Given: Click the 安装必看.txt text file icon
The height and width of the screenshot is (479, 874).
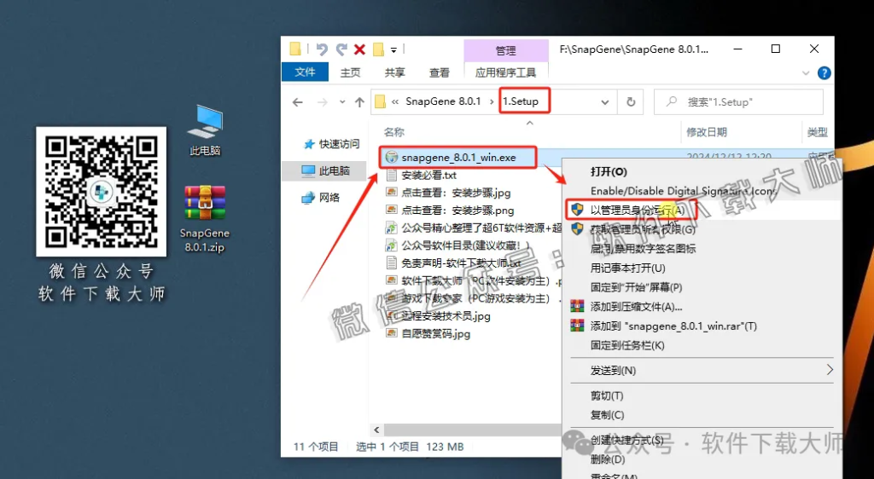Looking at the screenshot, I should [392, 176].
